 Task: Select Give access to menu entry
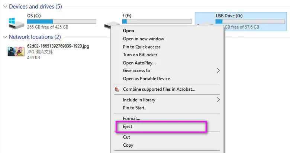tap(136, 71)
